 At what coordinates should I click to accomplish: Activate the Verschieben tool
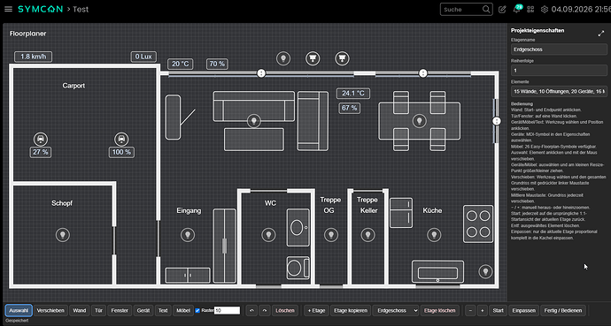coord(50,310)
